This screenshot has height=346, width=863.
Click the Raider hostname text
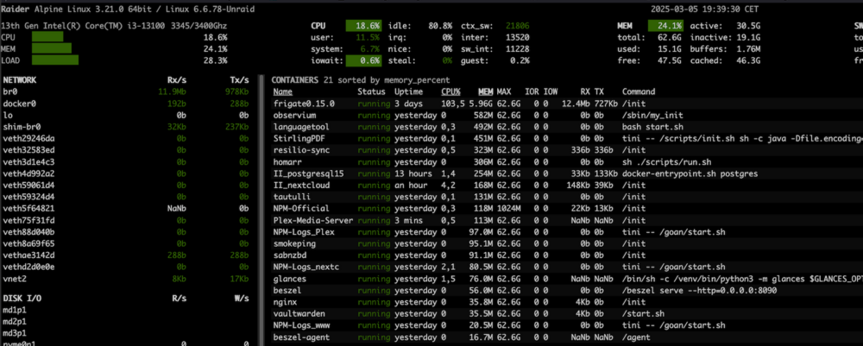tap(16, 9)
